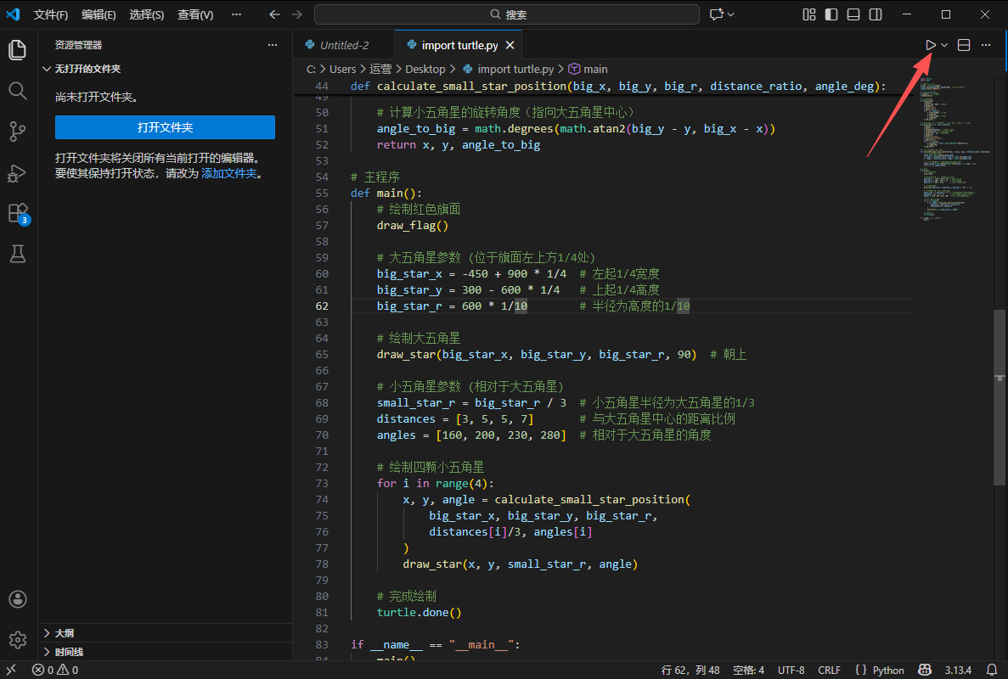
Task: Split the editor to the right
Action: [964, 45]
